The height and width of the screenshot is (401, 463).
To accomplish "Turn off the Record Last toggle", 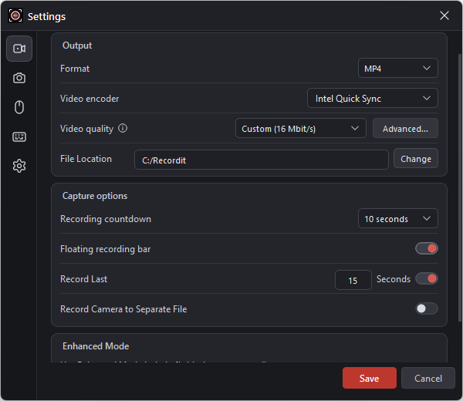I will click(427, 279).
